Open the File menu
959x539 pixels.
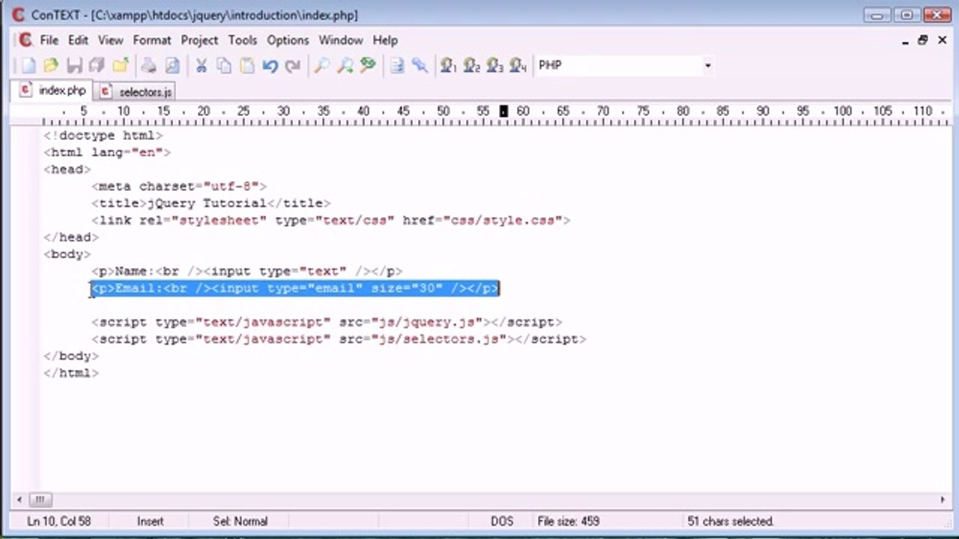[x=49, y=40]
